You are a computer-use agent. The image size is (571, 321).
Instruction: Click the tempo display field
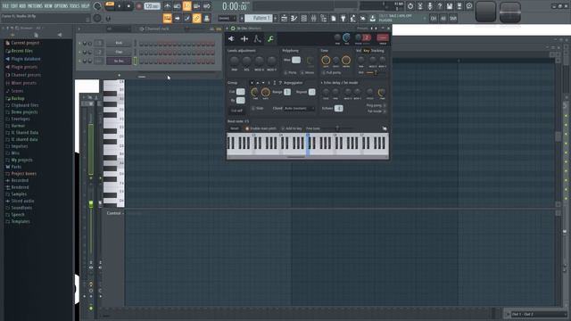click(x=152, y=6)
